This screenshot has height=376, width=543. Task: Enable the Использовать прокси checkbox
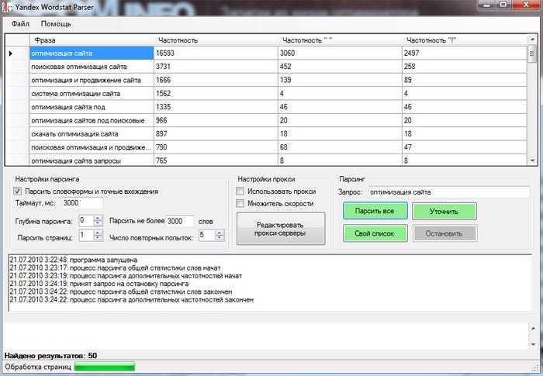pos(240,191)
